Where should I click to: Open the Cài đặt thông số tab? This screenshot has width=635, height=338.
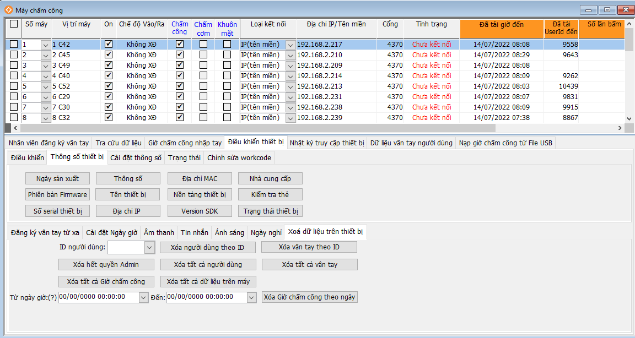(x=136, y=158)
